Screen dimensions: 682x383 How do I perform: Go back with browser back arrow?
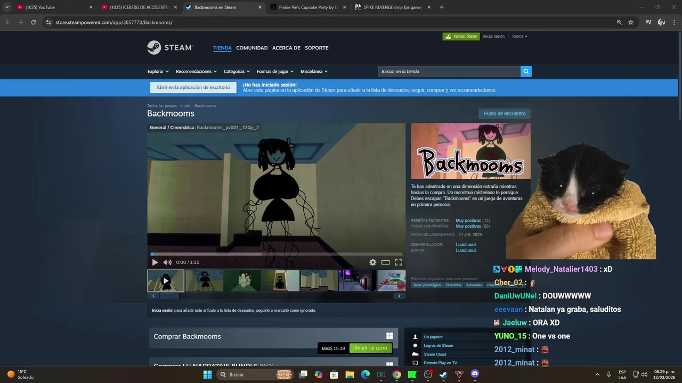(x=8, y=22)
